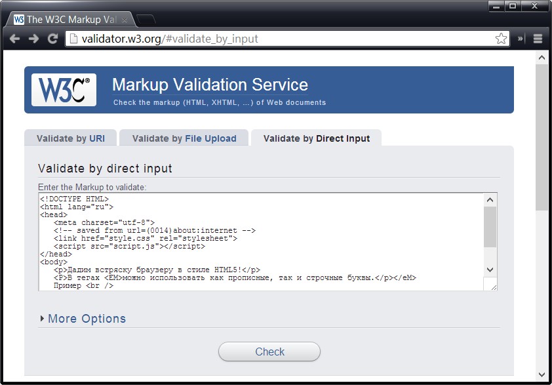This screenshot has height=385, width=552.
Task: Bookmark this page with the star icon
Action: pyautogui.click(x=501, y=39)
